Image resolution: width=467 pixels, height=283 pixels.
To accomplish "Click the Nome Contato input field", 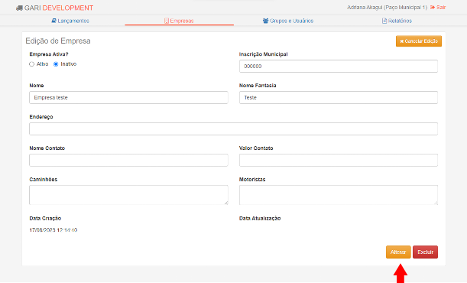I will tap(128, 160).
